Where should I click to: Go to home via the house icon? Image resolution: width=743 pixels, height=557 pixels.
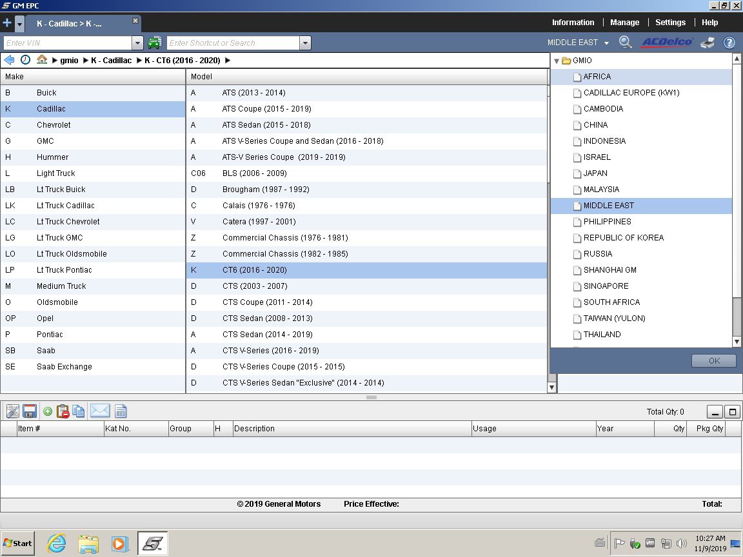(x=42, y=60)
